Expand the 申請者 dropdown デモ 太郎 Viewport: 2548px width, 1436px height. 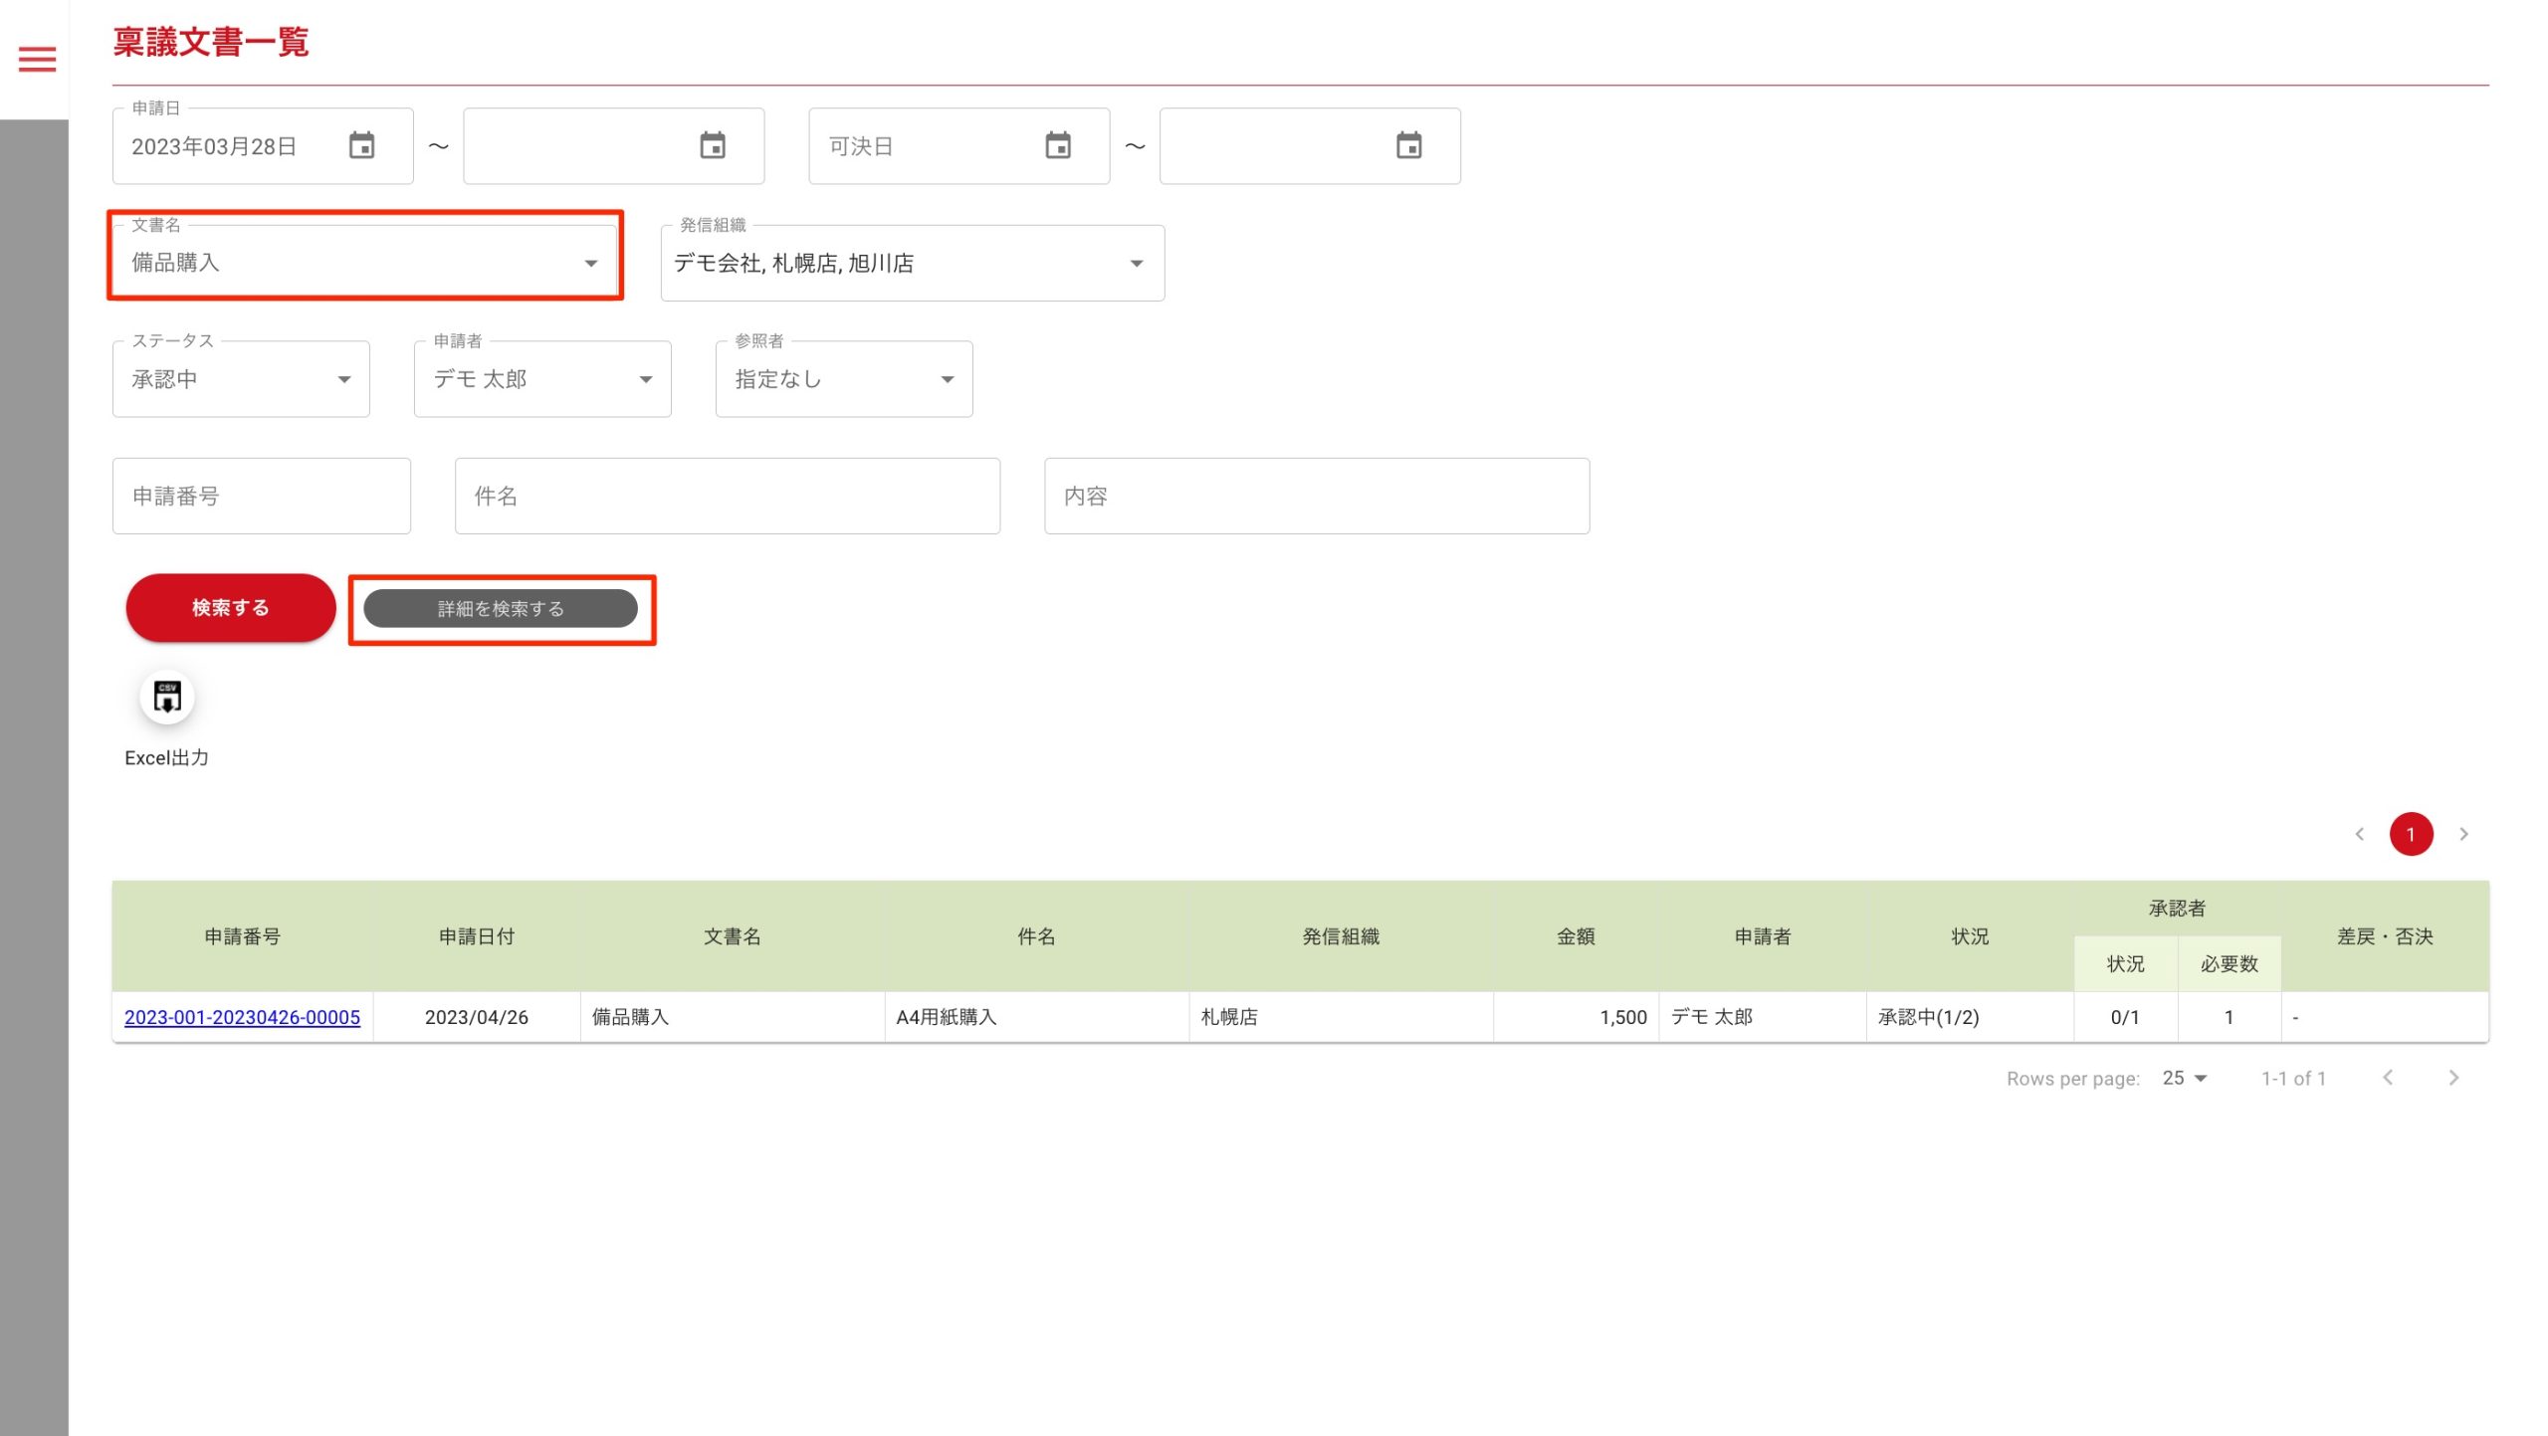645,379
